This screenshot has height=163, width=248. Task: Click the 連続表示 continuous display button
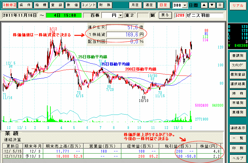coord(238,128)
